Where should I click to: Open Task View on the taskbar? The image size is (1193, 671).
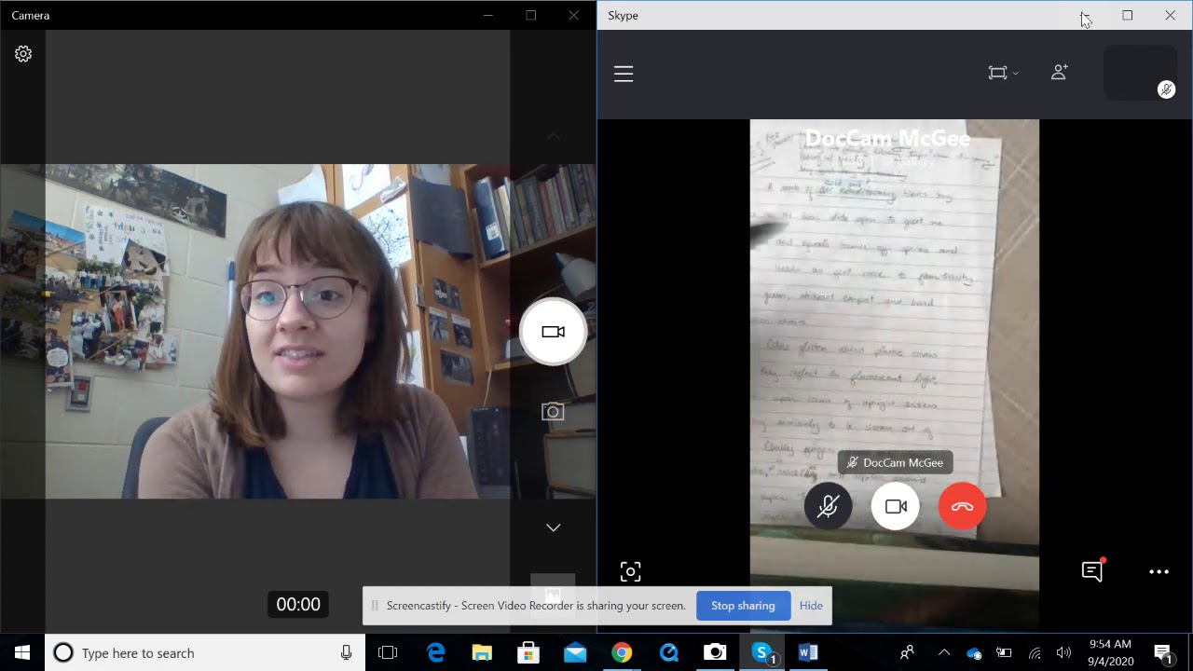point(388,652)
